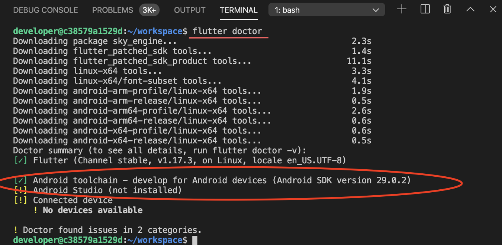Switch to the OUTPUT tab
This screenshot has width=502, height=245.
click(x=190, y=10)
